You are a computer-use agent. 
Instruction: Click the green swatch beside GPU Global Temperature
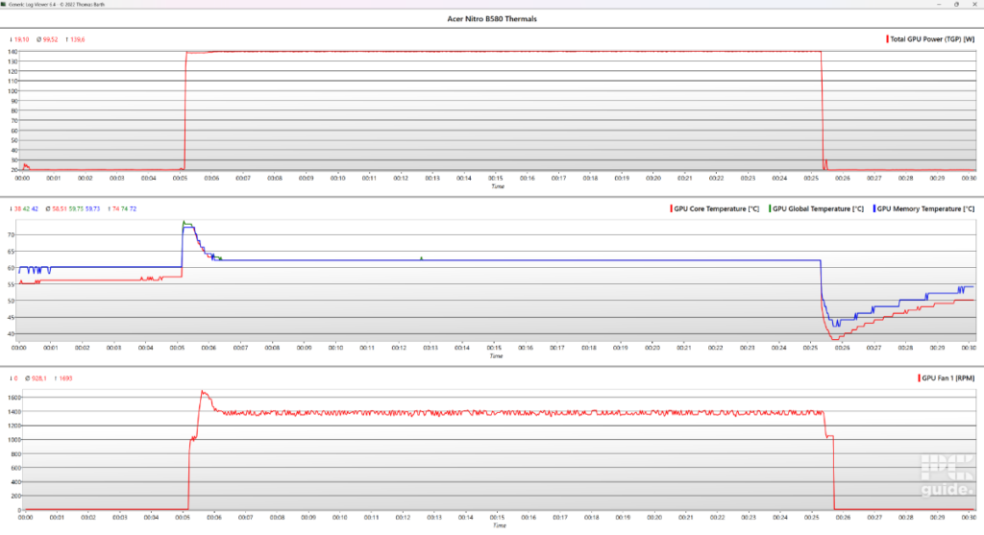pos(770,208)
